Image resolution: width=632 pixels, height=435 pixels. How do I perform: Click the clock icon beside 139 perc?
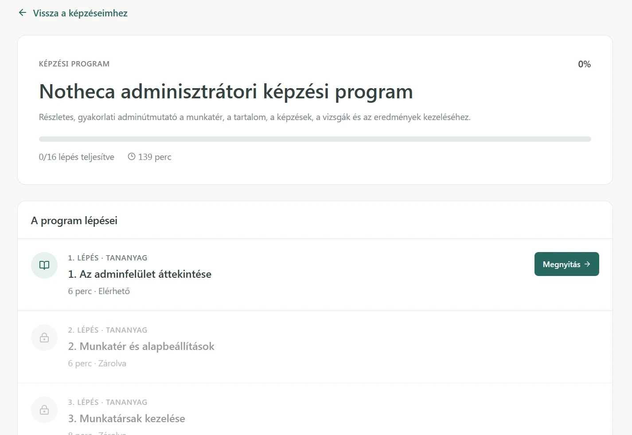pyautogui.click(x=132, y=156)
